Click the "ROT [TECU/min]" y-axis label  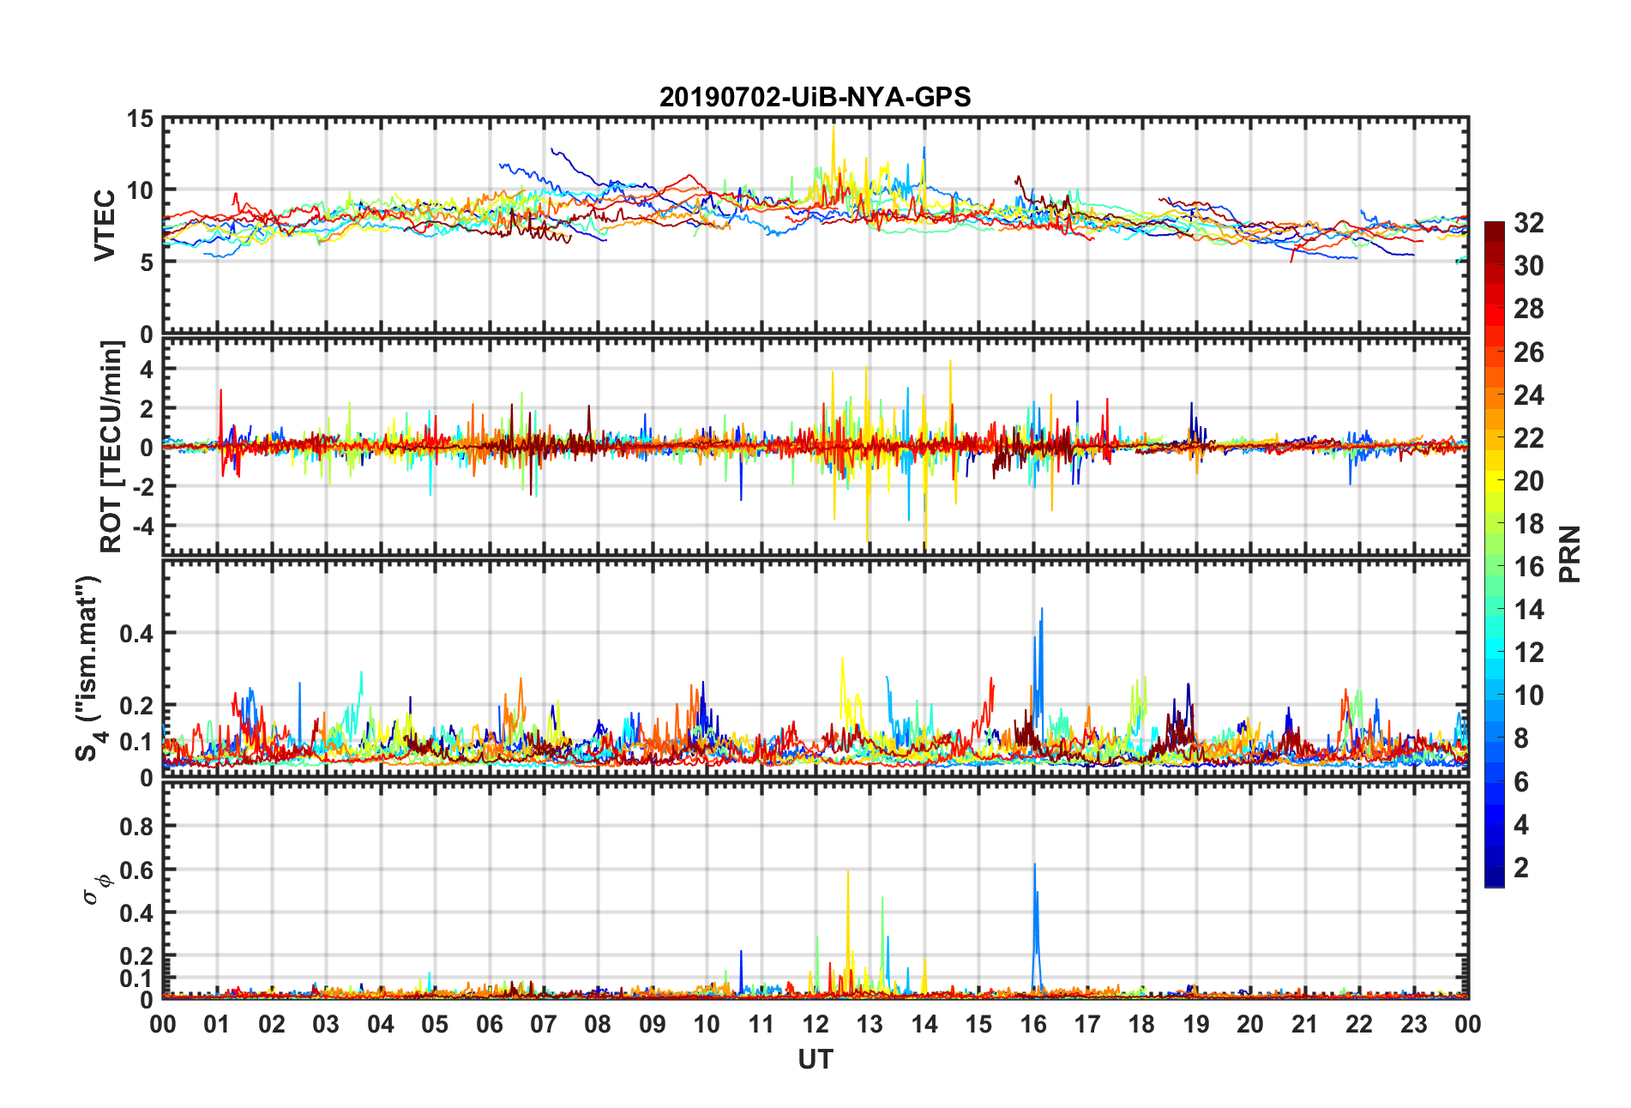(111, 447)
